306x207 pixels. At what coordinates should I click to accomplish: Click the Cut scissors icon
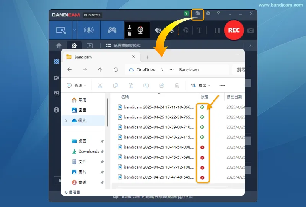pyautogui.click(x=100, y=85)
